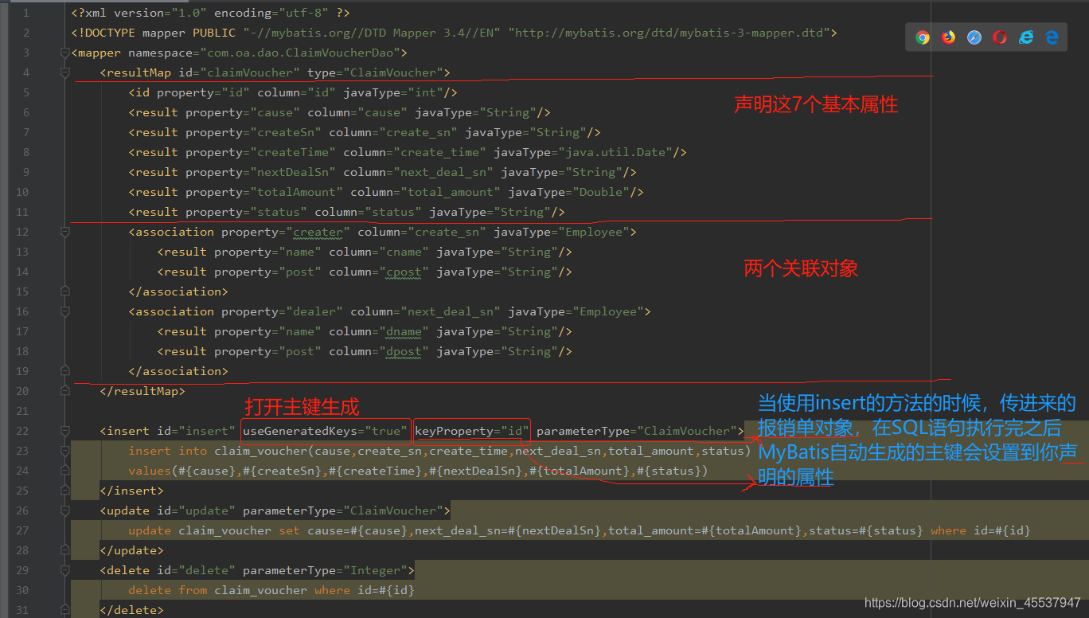Collapse the delete statement fold on line 29
This screenshot has height=618, width=1089.
[65, 570]
